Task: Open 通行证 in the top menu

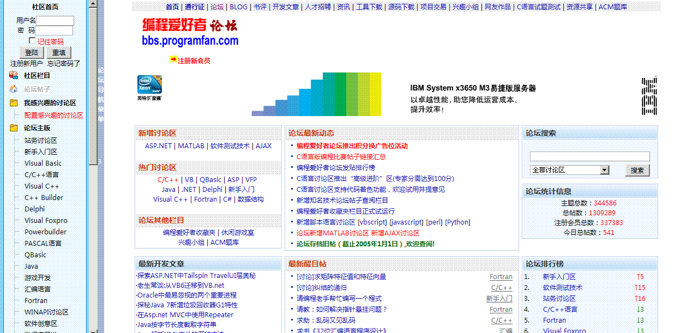Action: point(195,7)
